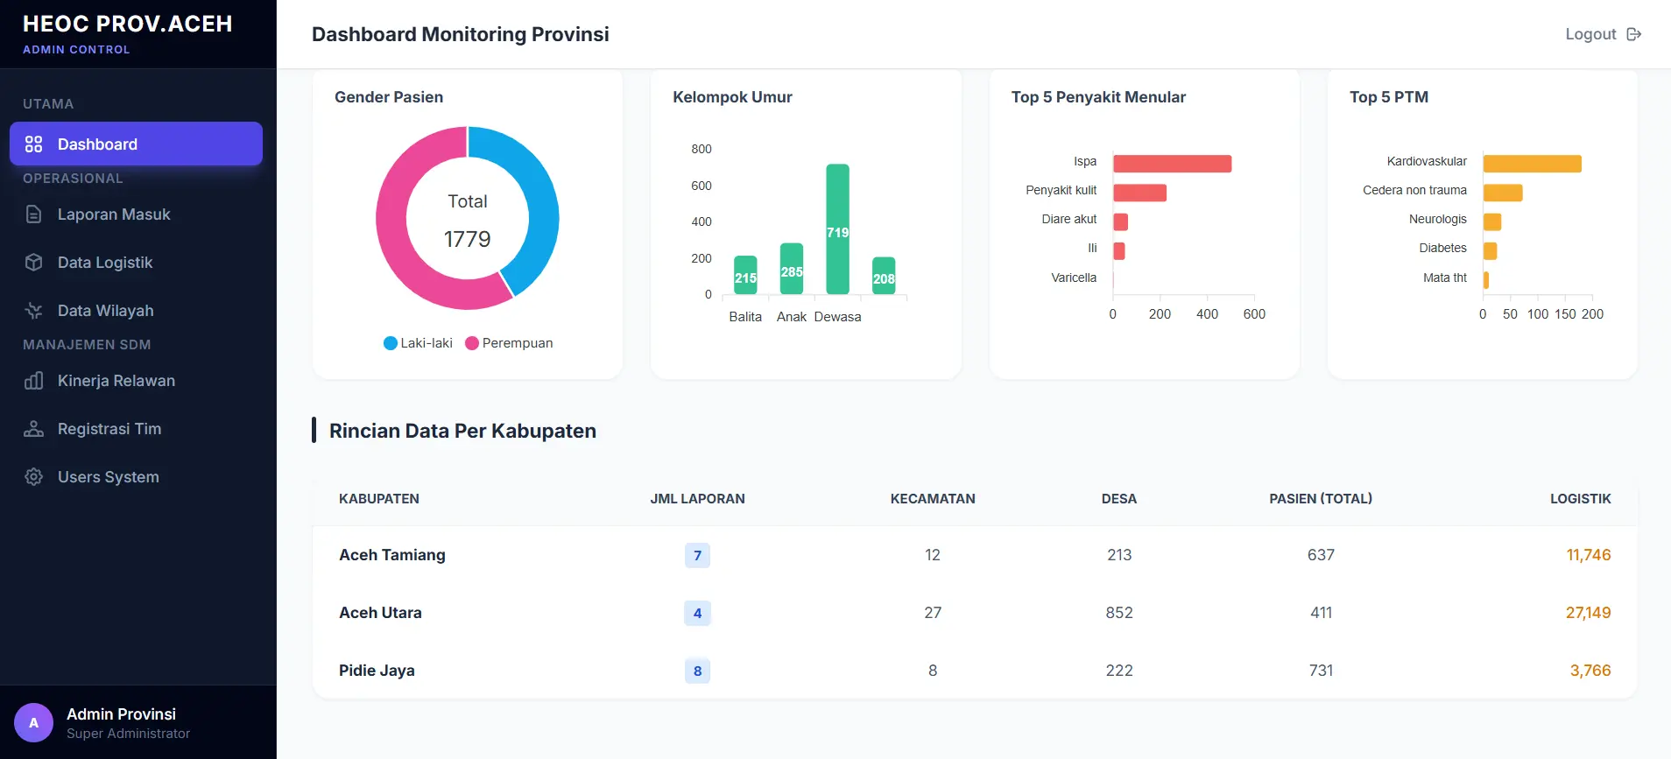Click the Penyakit kulit red bar
Screen dimensions: 1671x759
tap(1139, 193)
